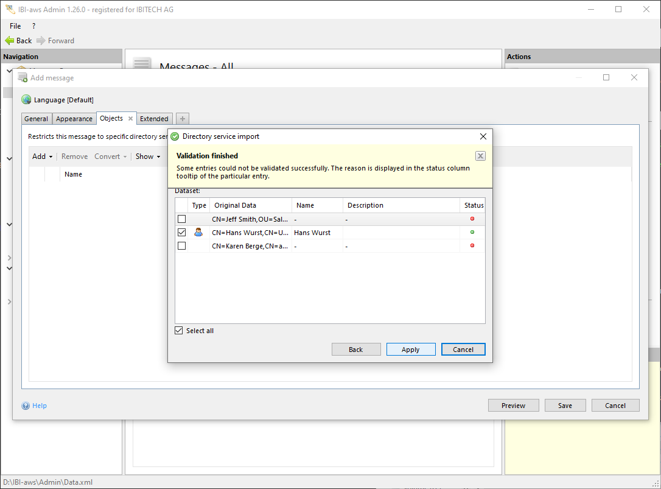Check the Jeff Smith entry checkbox

coord(181,219)
